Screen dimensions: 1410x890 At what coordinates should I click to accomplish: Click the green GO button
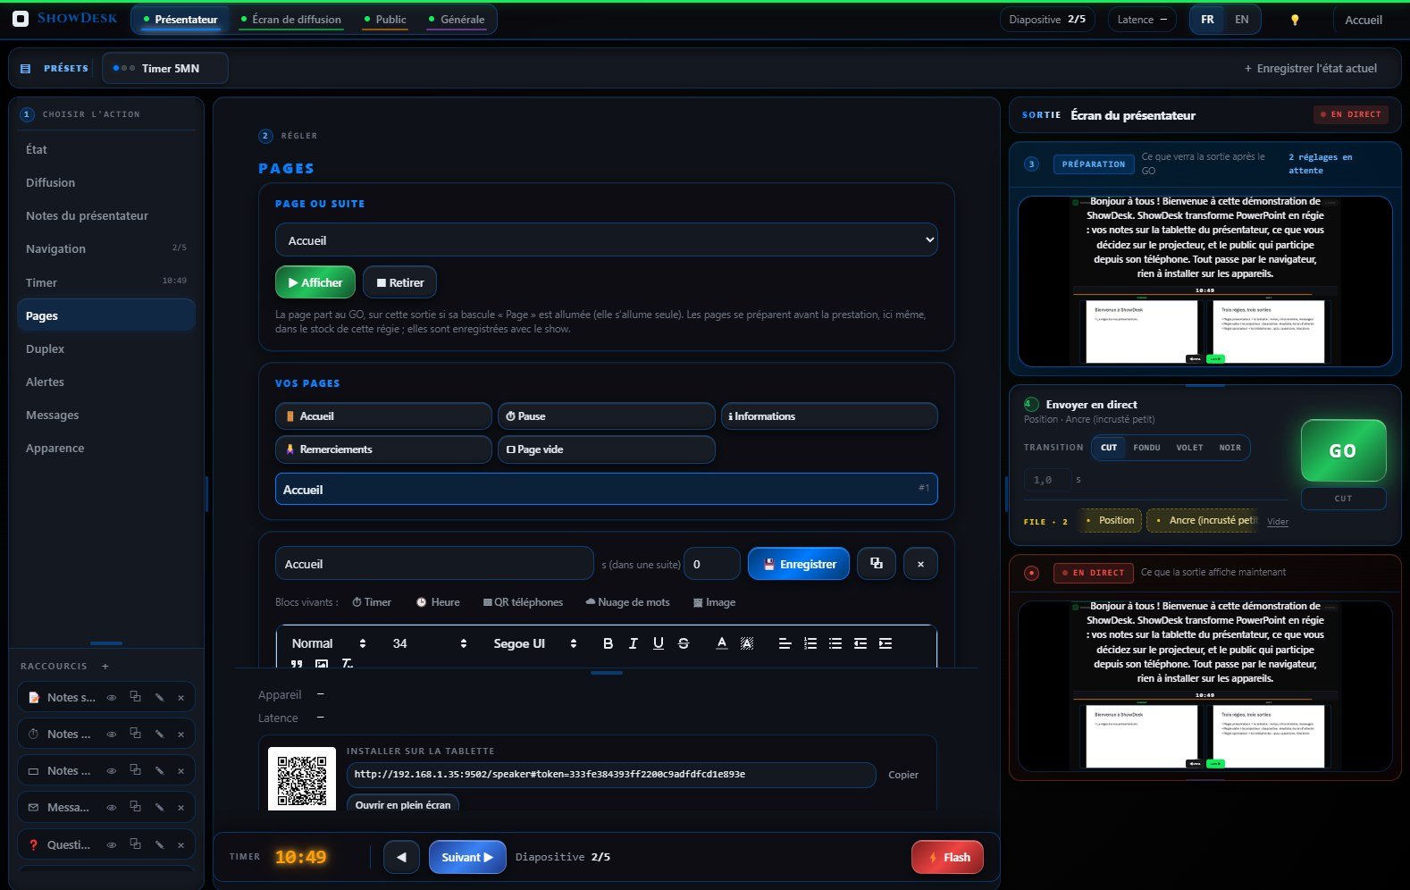click(x=1343, y=451)
